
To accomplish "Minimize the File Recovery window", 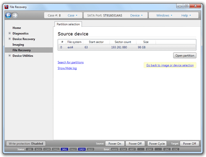I will pos(180,6).
